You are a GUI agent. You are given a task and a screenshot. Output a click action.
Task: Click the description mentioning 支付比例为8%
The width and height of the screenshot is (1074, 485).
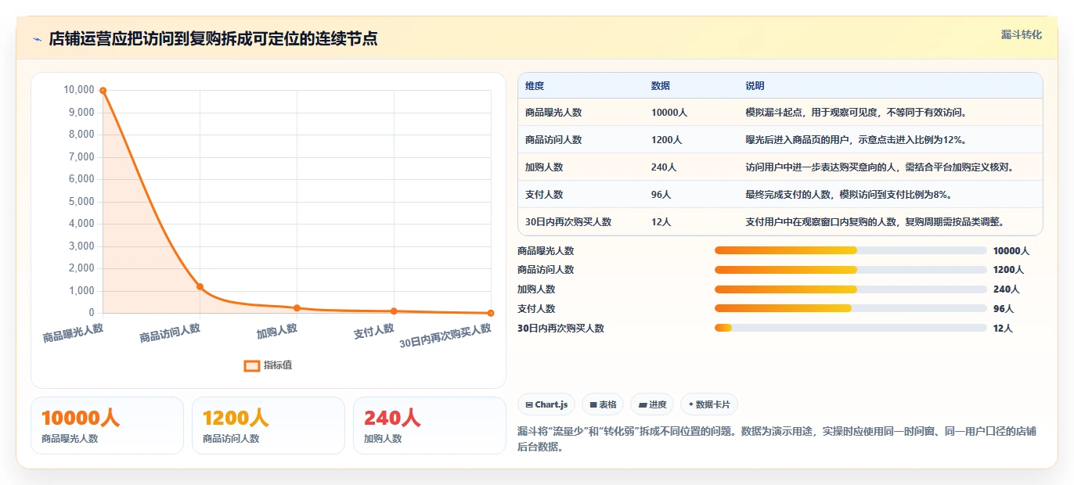[x=849, y=195]
